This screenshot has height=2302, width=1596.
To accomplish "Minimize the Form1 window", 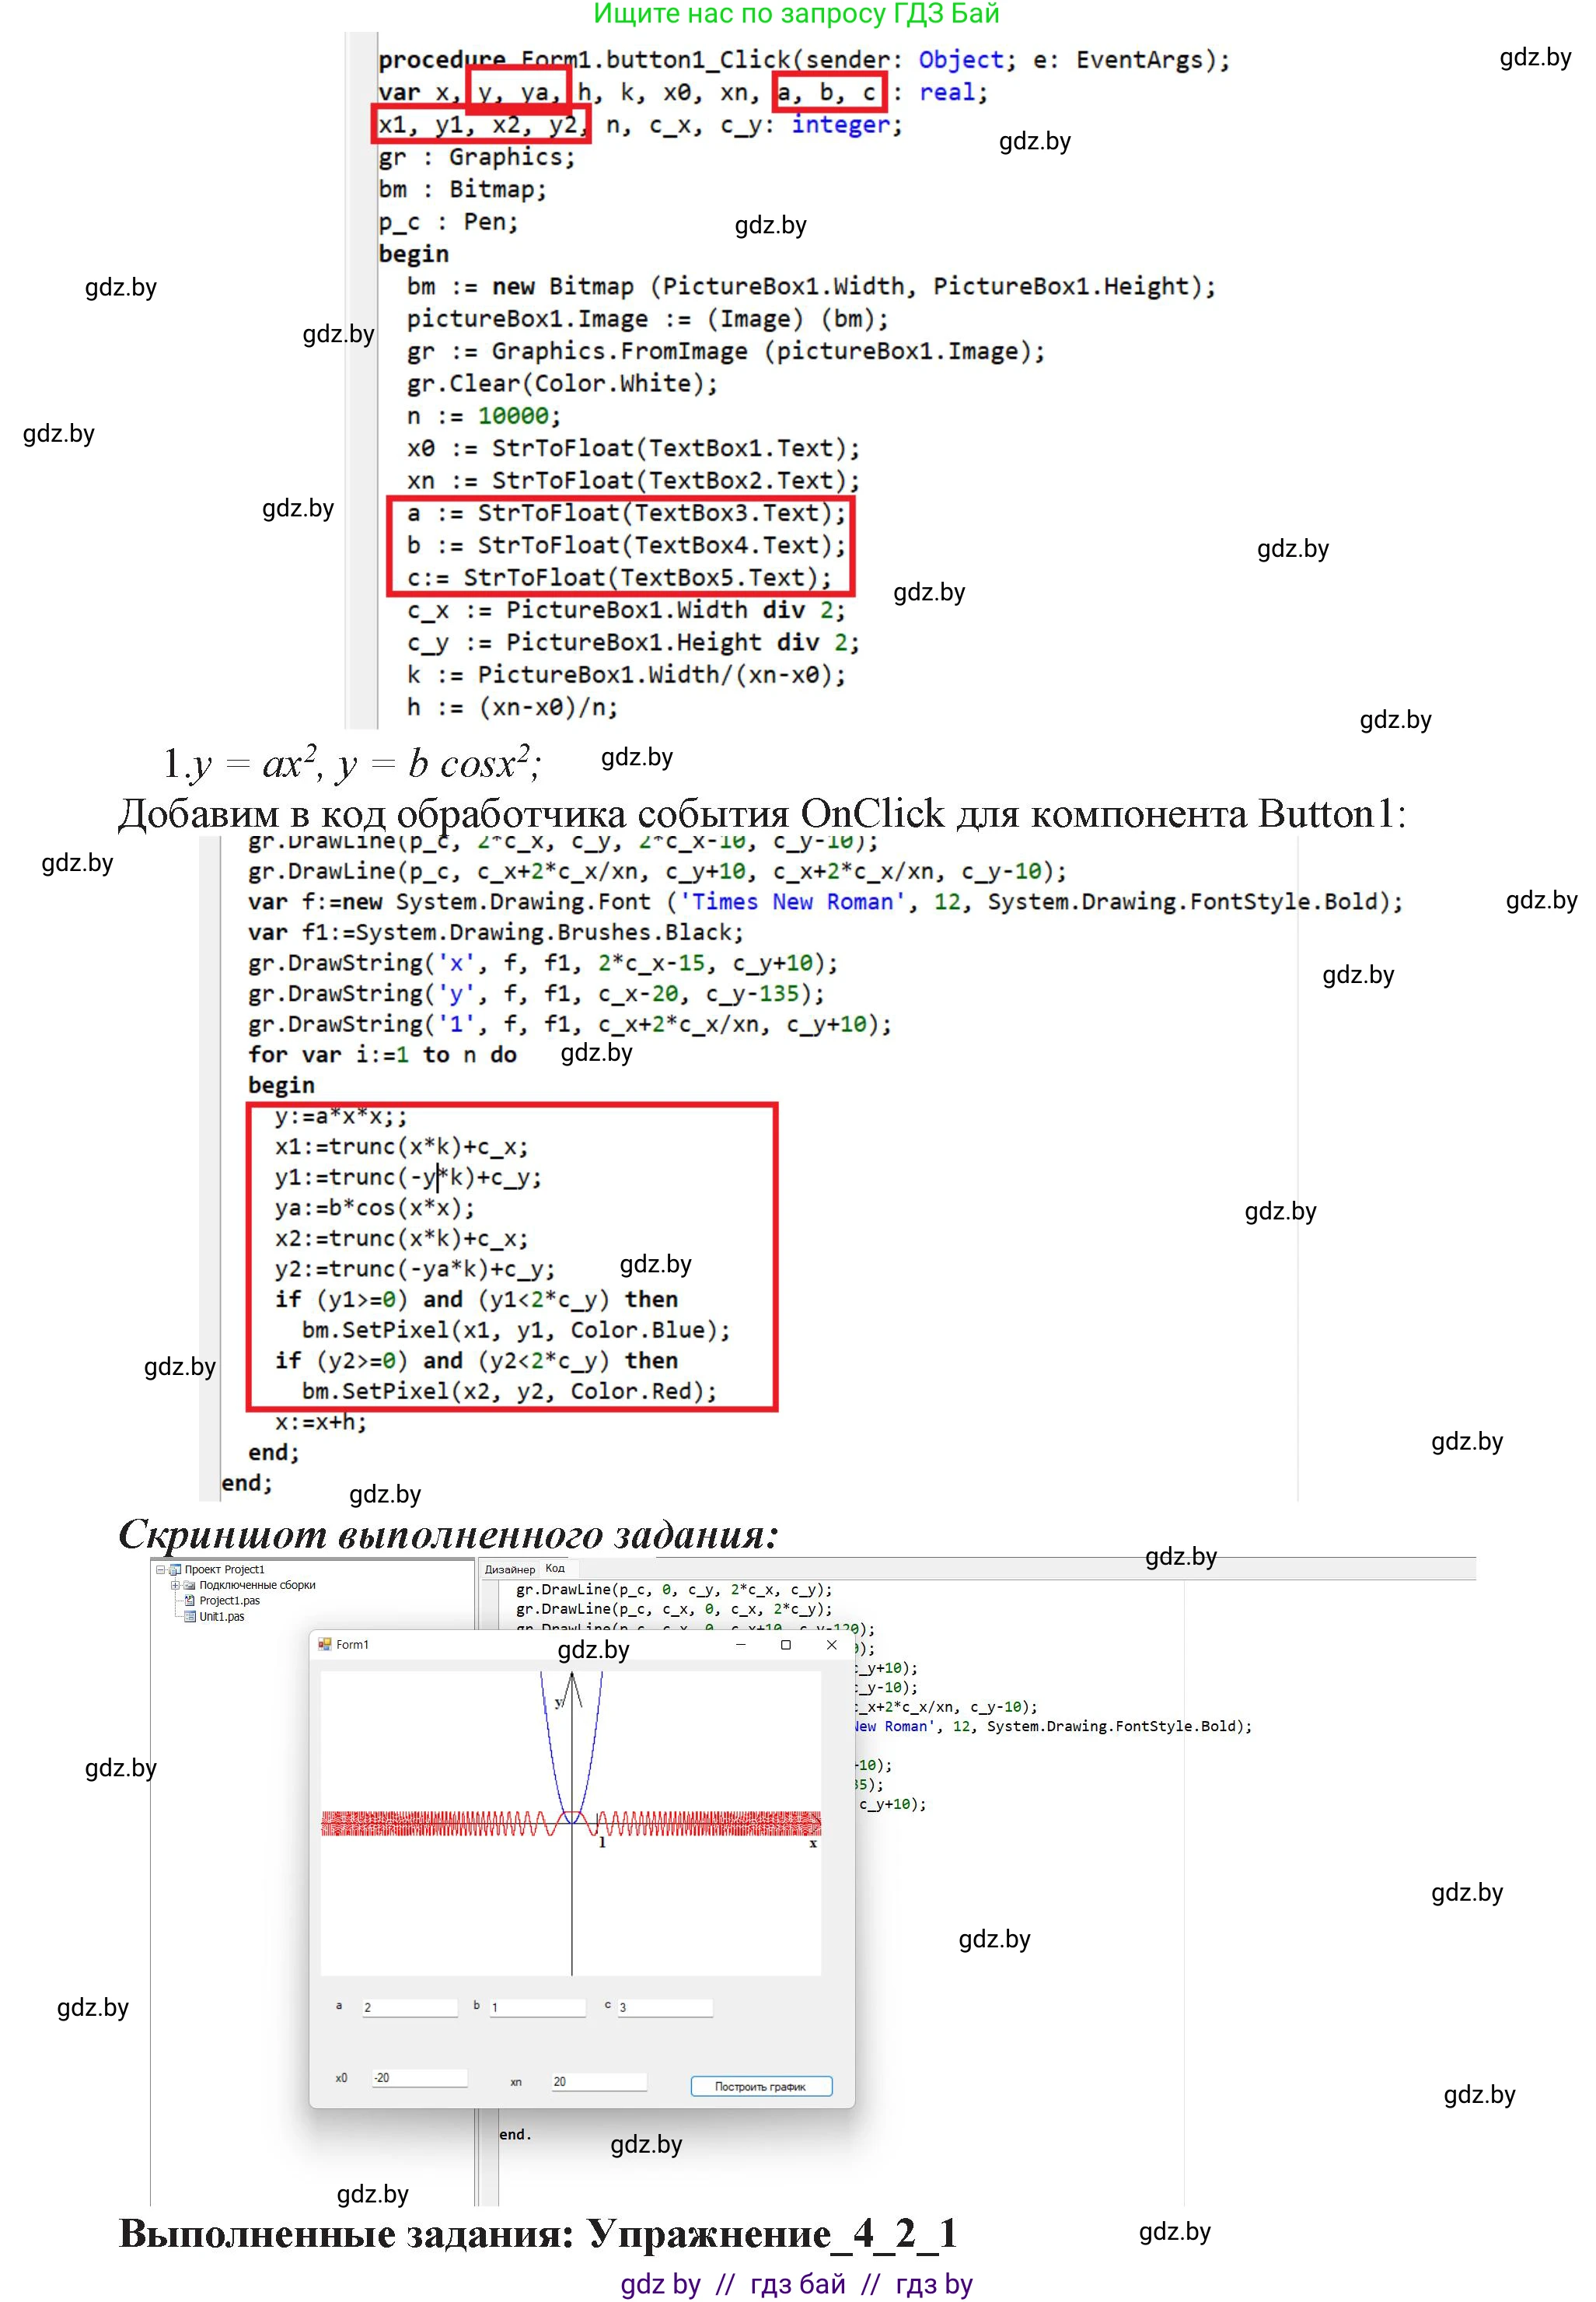I will [741, 1645].
